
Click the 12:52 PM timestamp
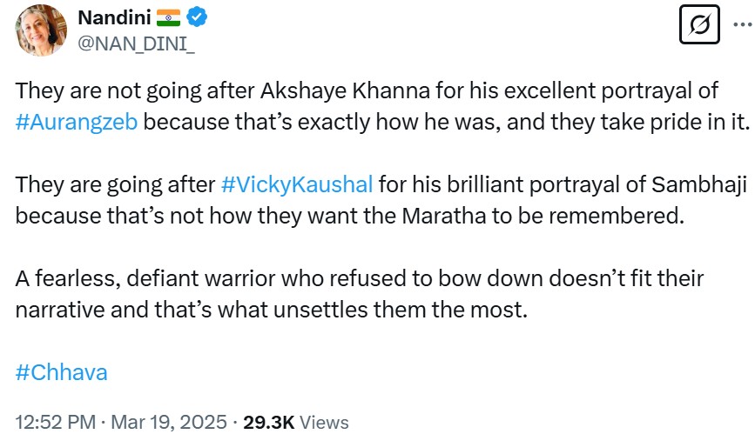56,422
